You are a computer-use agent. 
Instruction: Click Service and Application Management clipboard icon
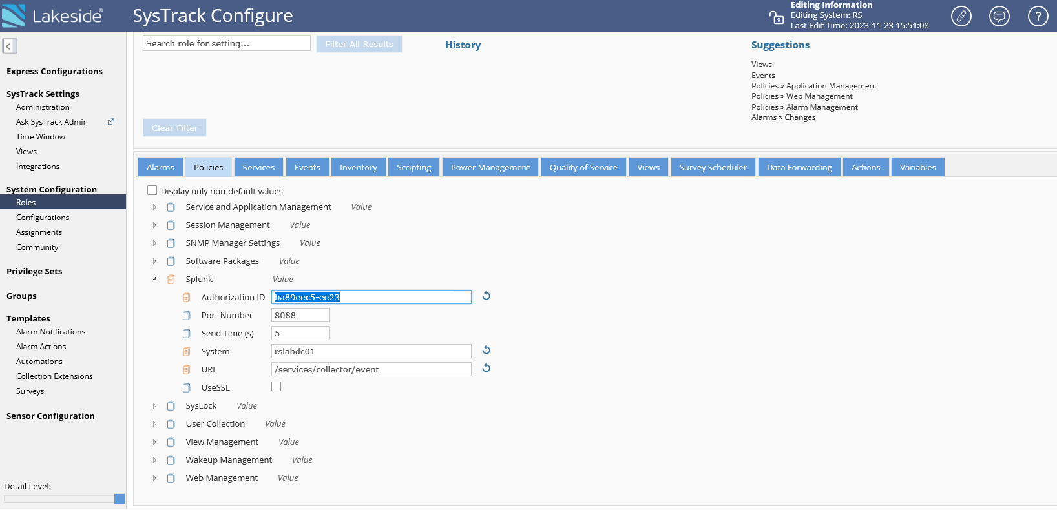click(x=171, y=207)
